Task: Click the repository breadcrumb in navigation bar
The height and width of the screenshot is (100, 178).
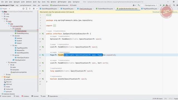Action: click(45, 5)
